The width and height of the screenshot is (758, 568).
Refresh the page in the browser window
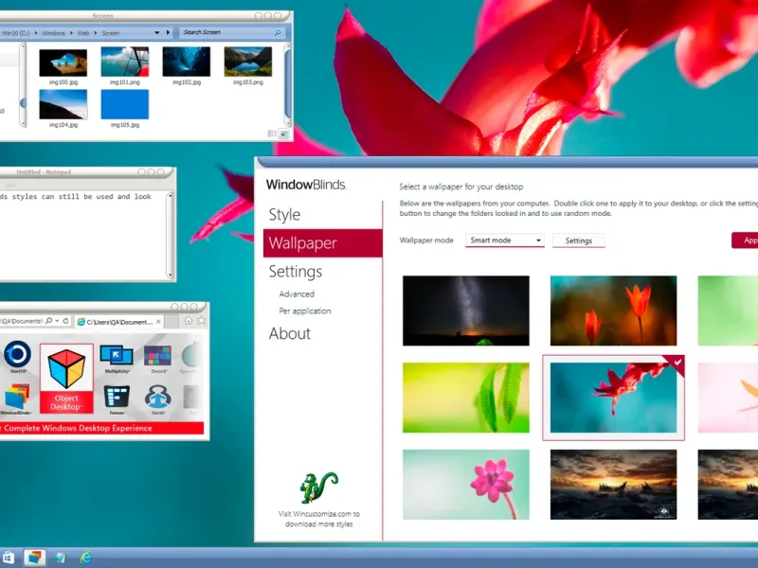click(65, 321)
